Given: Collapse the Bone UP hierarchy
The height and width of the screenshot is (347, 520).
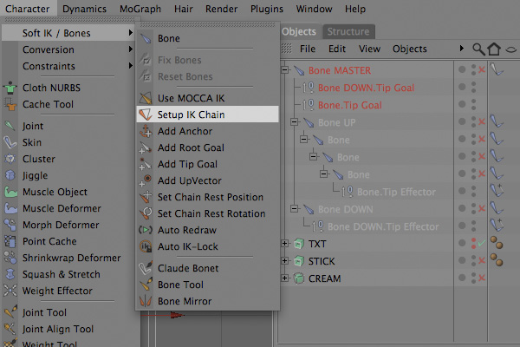Looking at the screenshot, I should coord(294,121).
